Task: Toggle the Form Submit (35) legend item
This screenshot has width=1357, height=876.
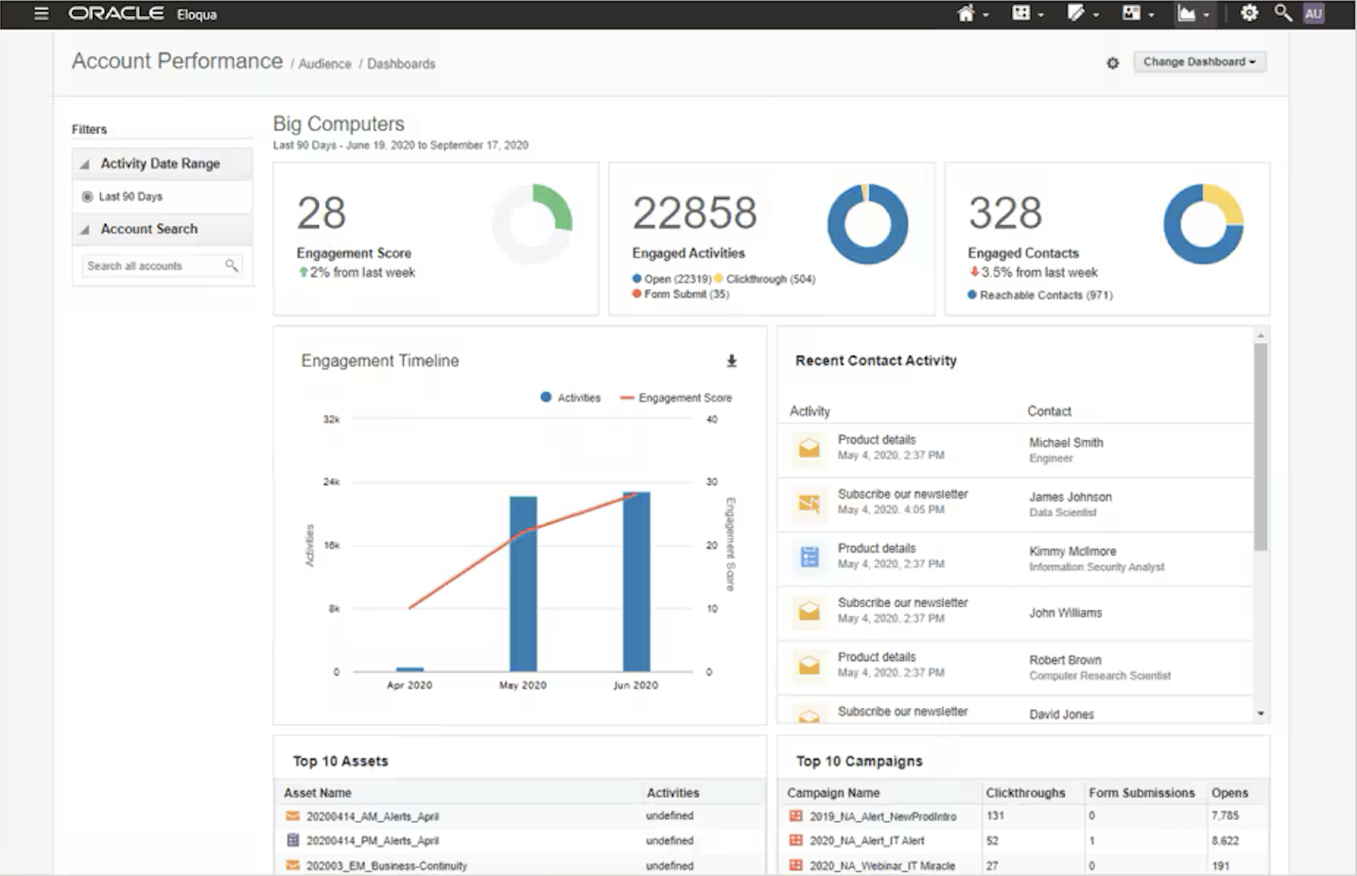Action: point(681,294)
